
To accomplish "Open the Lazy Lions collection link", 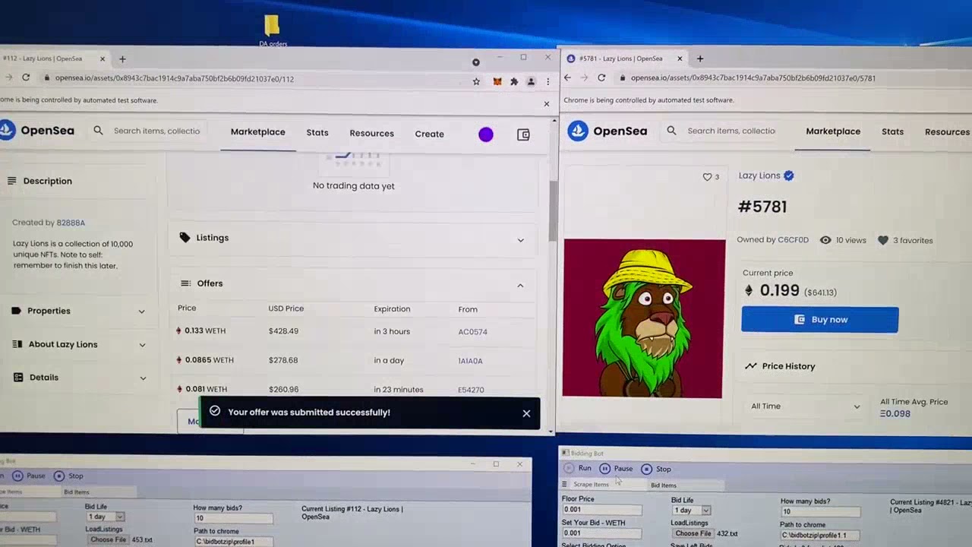I will [759, 175].
